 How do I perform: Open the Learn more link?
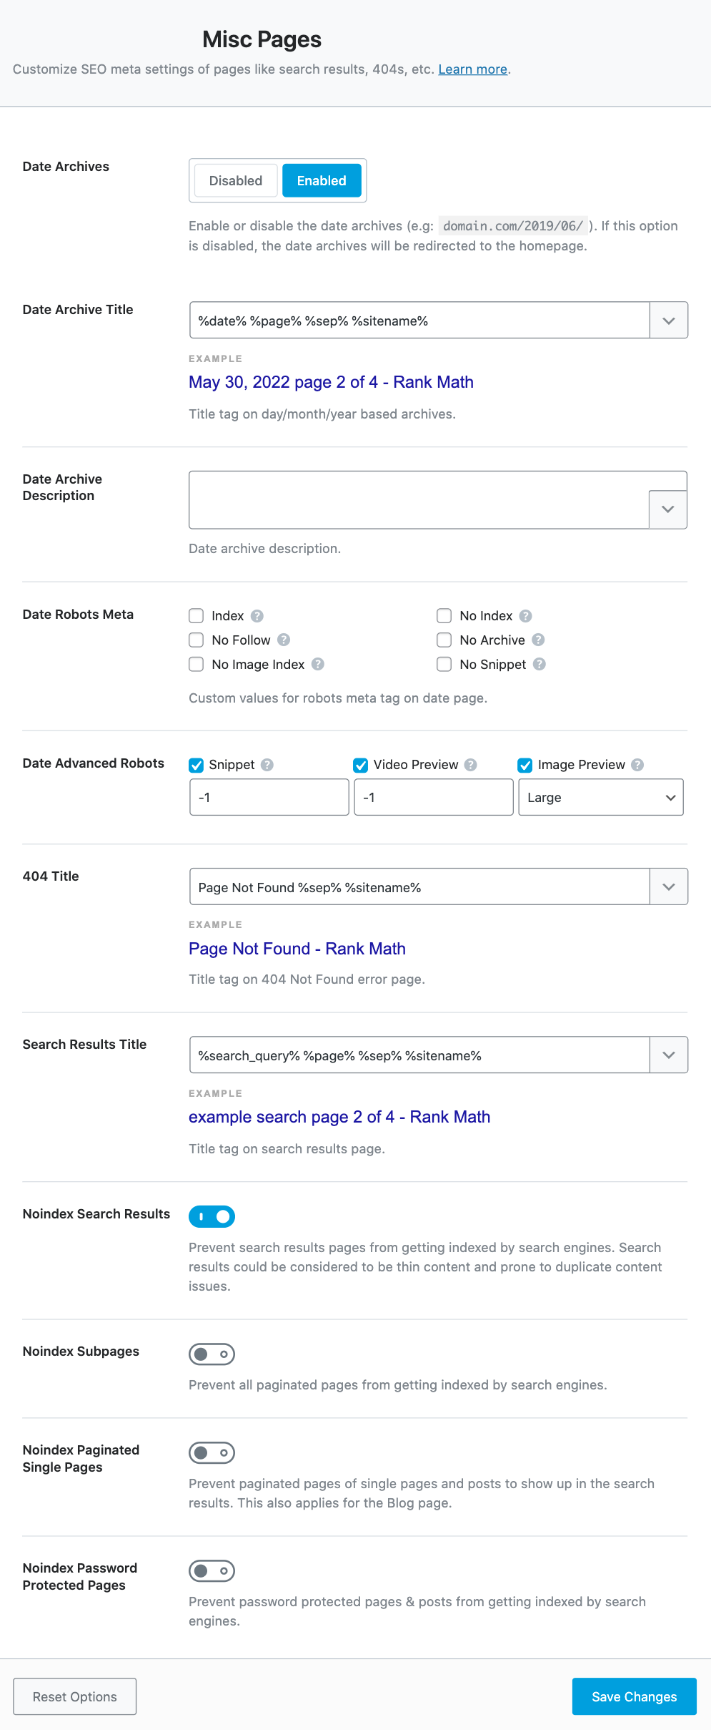click(472, 69)
